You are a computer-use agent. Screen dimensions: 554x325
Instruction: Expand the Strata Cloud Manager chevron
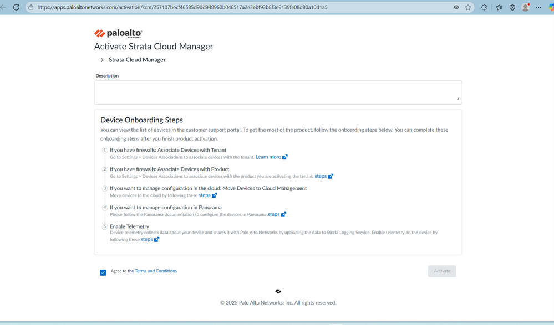pyautogui.click(x=102, y=60)
